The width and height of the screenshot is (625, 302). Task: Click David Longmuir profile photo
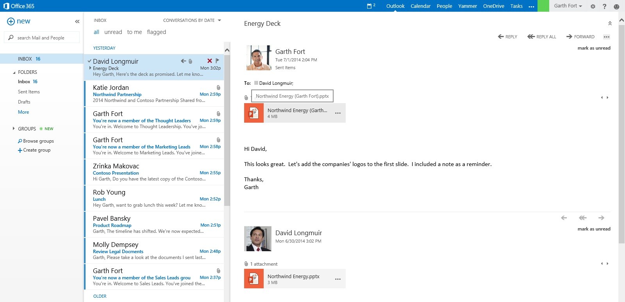pyautogui.click(x=257, y=239)
